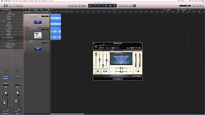205x115 pixels.
Task: Click the Stop transport button
Action: point(77,6)
